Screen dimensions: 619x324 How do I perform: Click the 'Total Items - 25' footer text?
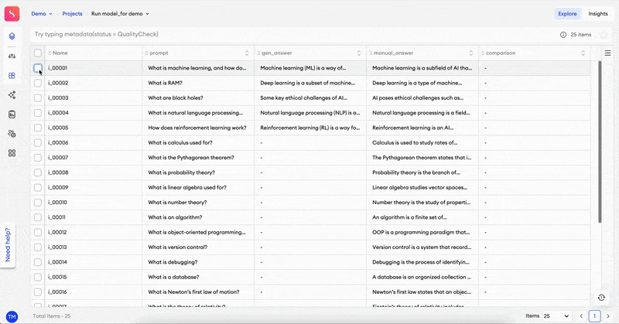52,316
